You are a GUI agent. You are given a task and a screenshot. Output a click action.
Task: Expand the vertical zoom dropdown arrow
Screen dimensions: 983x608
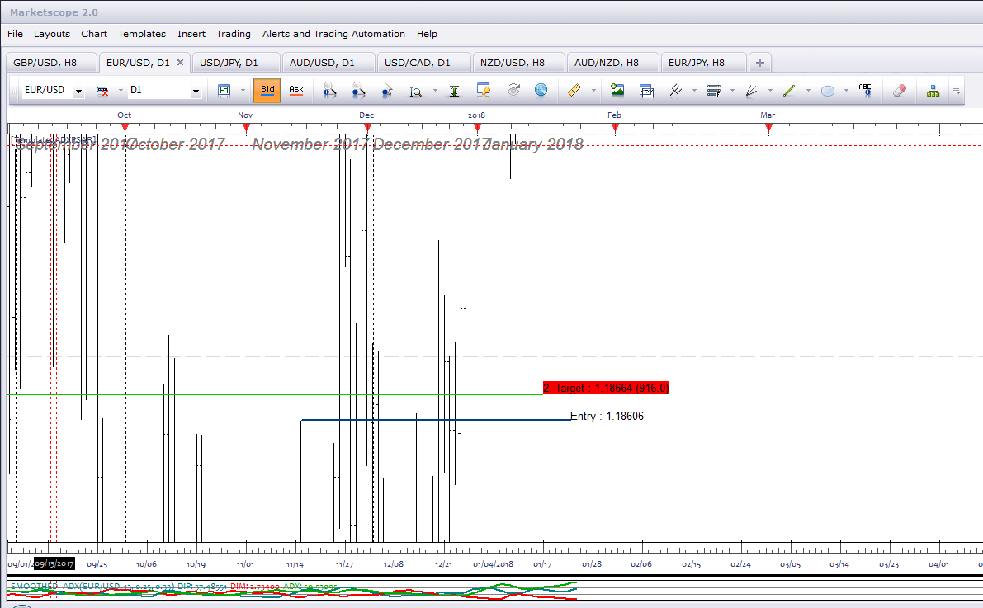[x=435, y=91]
